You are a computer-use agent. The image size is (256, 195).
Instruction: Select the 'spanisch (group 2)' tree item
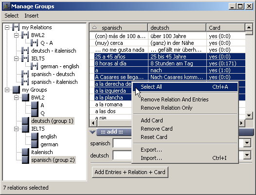pos(53,160)
